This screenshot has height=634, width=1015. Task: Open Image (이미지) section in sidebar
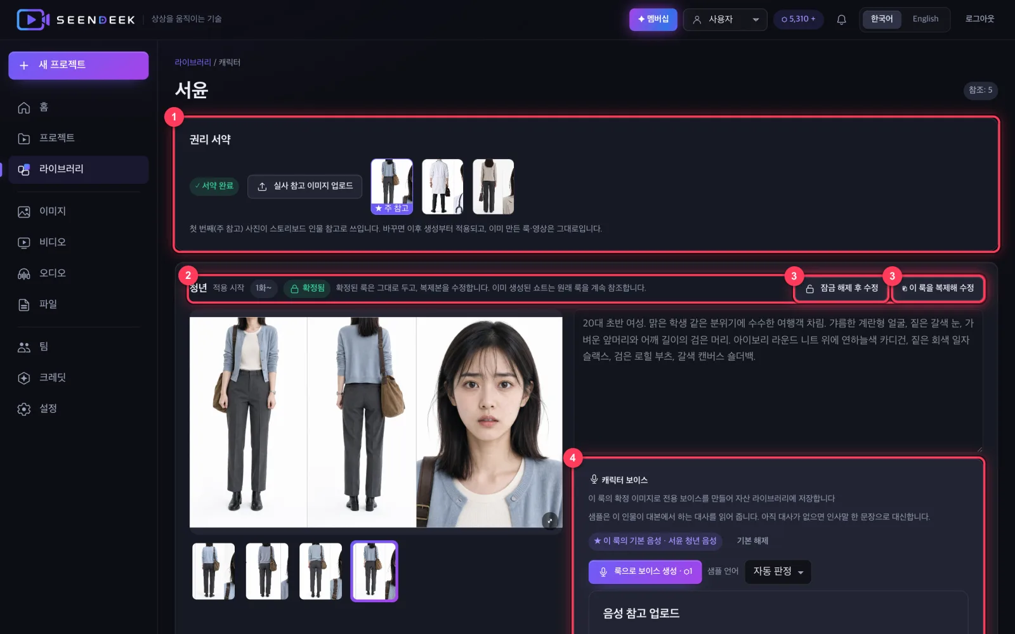point(79,211)
